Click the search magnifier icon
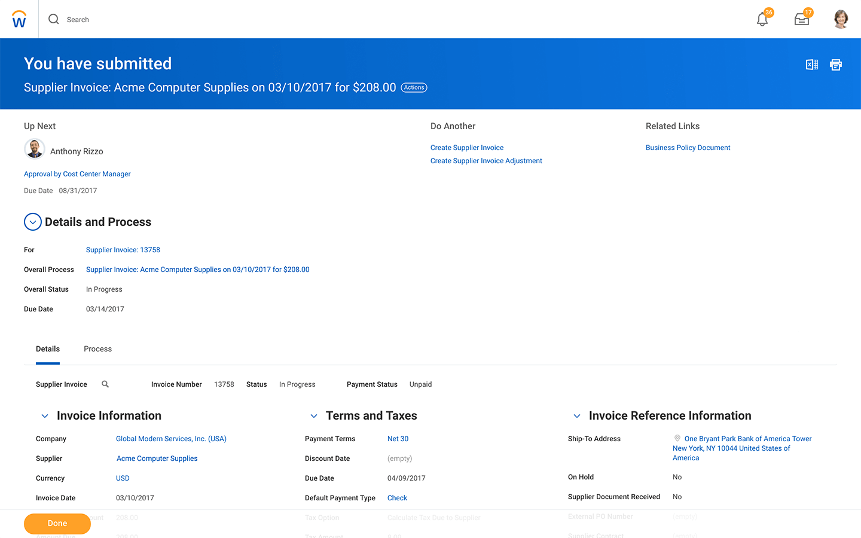The width and height of the screenshot is (861, 538). coord(54,19)
